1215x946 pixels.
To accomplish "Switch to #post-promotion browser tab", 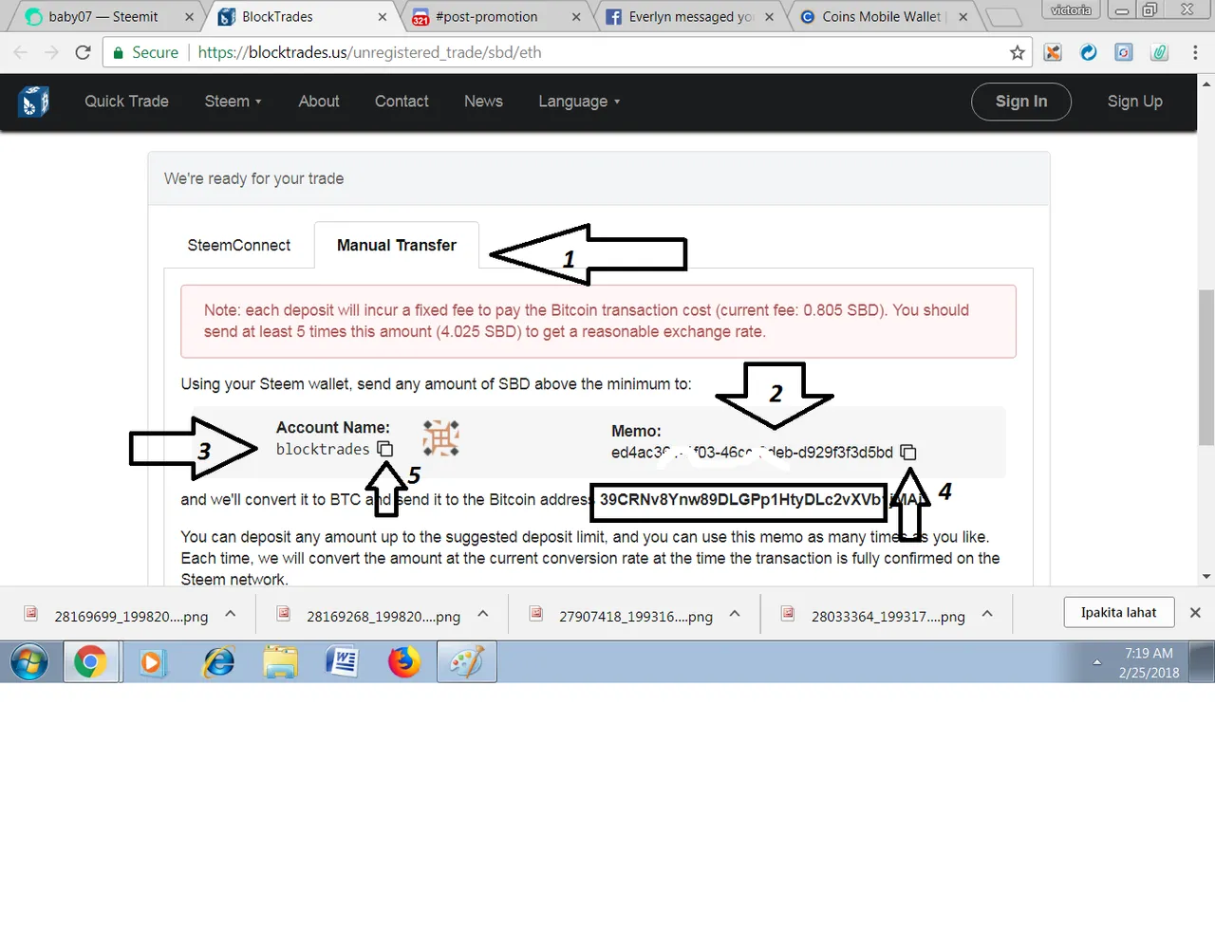I will pyautogui.click(x=486, y=17).
